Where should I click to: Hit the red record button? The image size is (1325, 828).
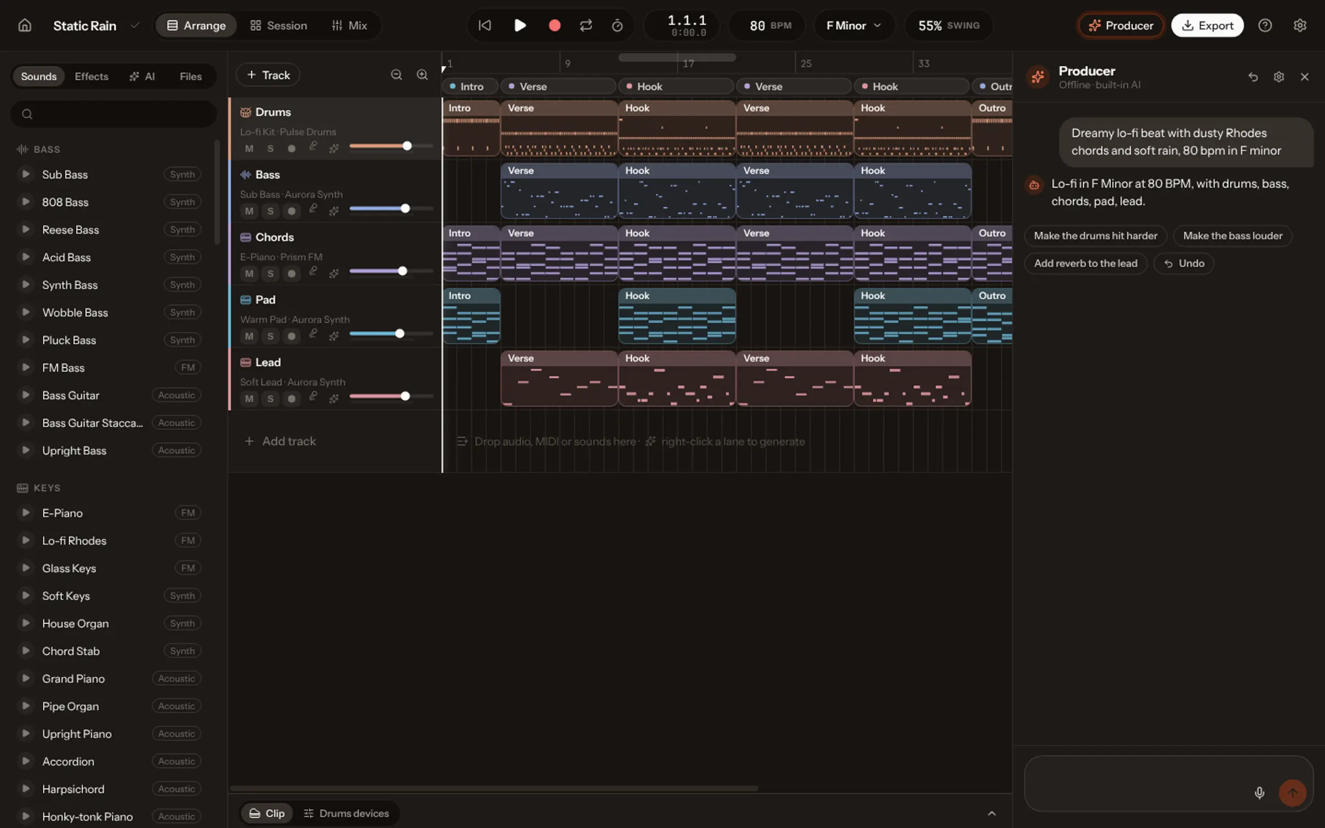pyautogui.click(x=554, y=25)
